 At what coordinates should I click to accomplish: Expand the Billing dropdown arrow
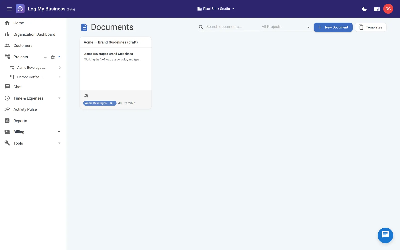(59, 132)
